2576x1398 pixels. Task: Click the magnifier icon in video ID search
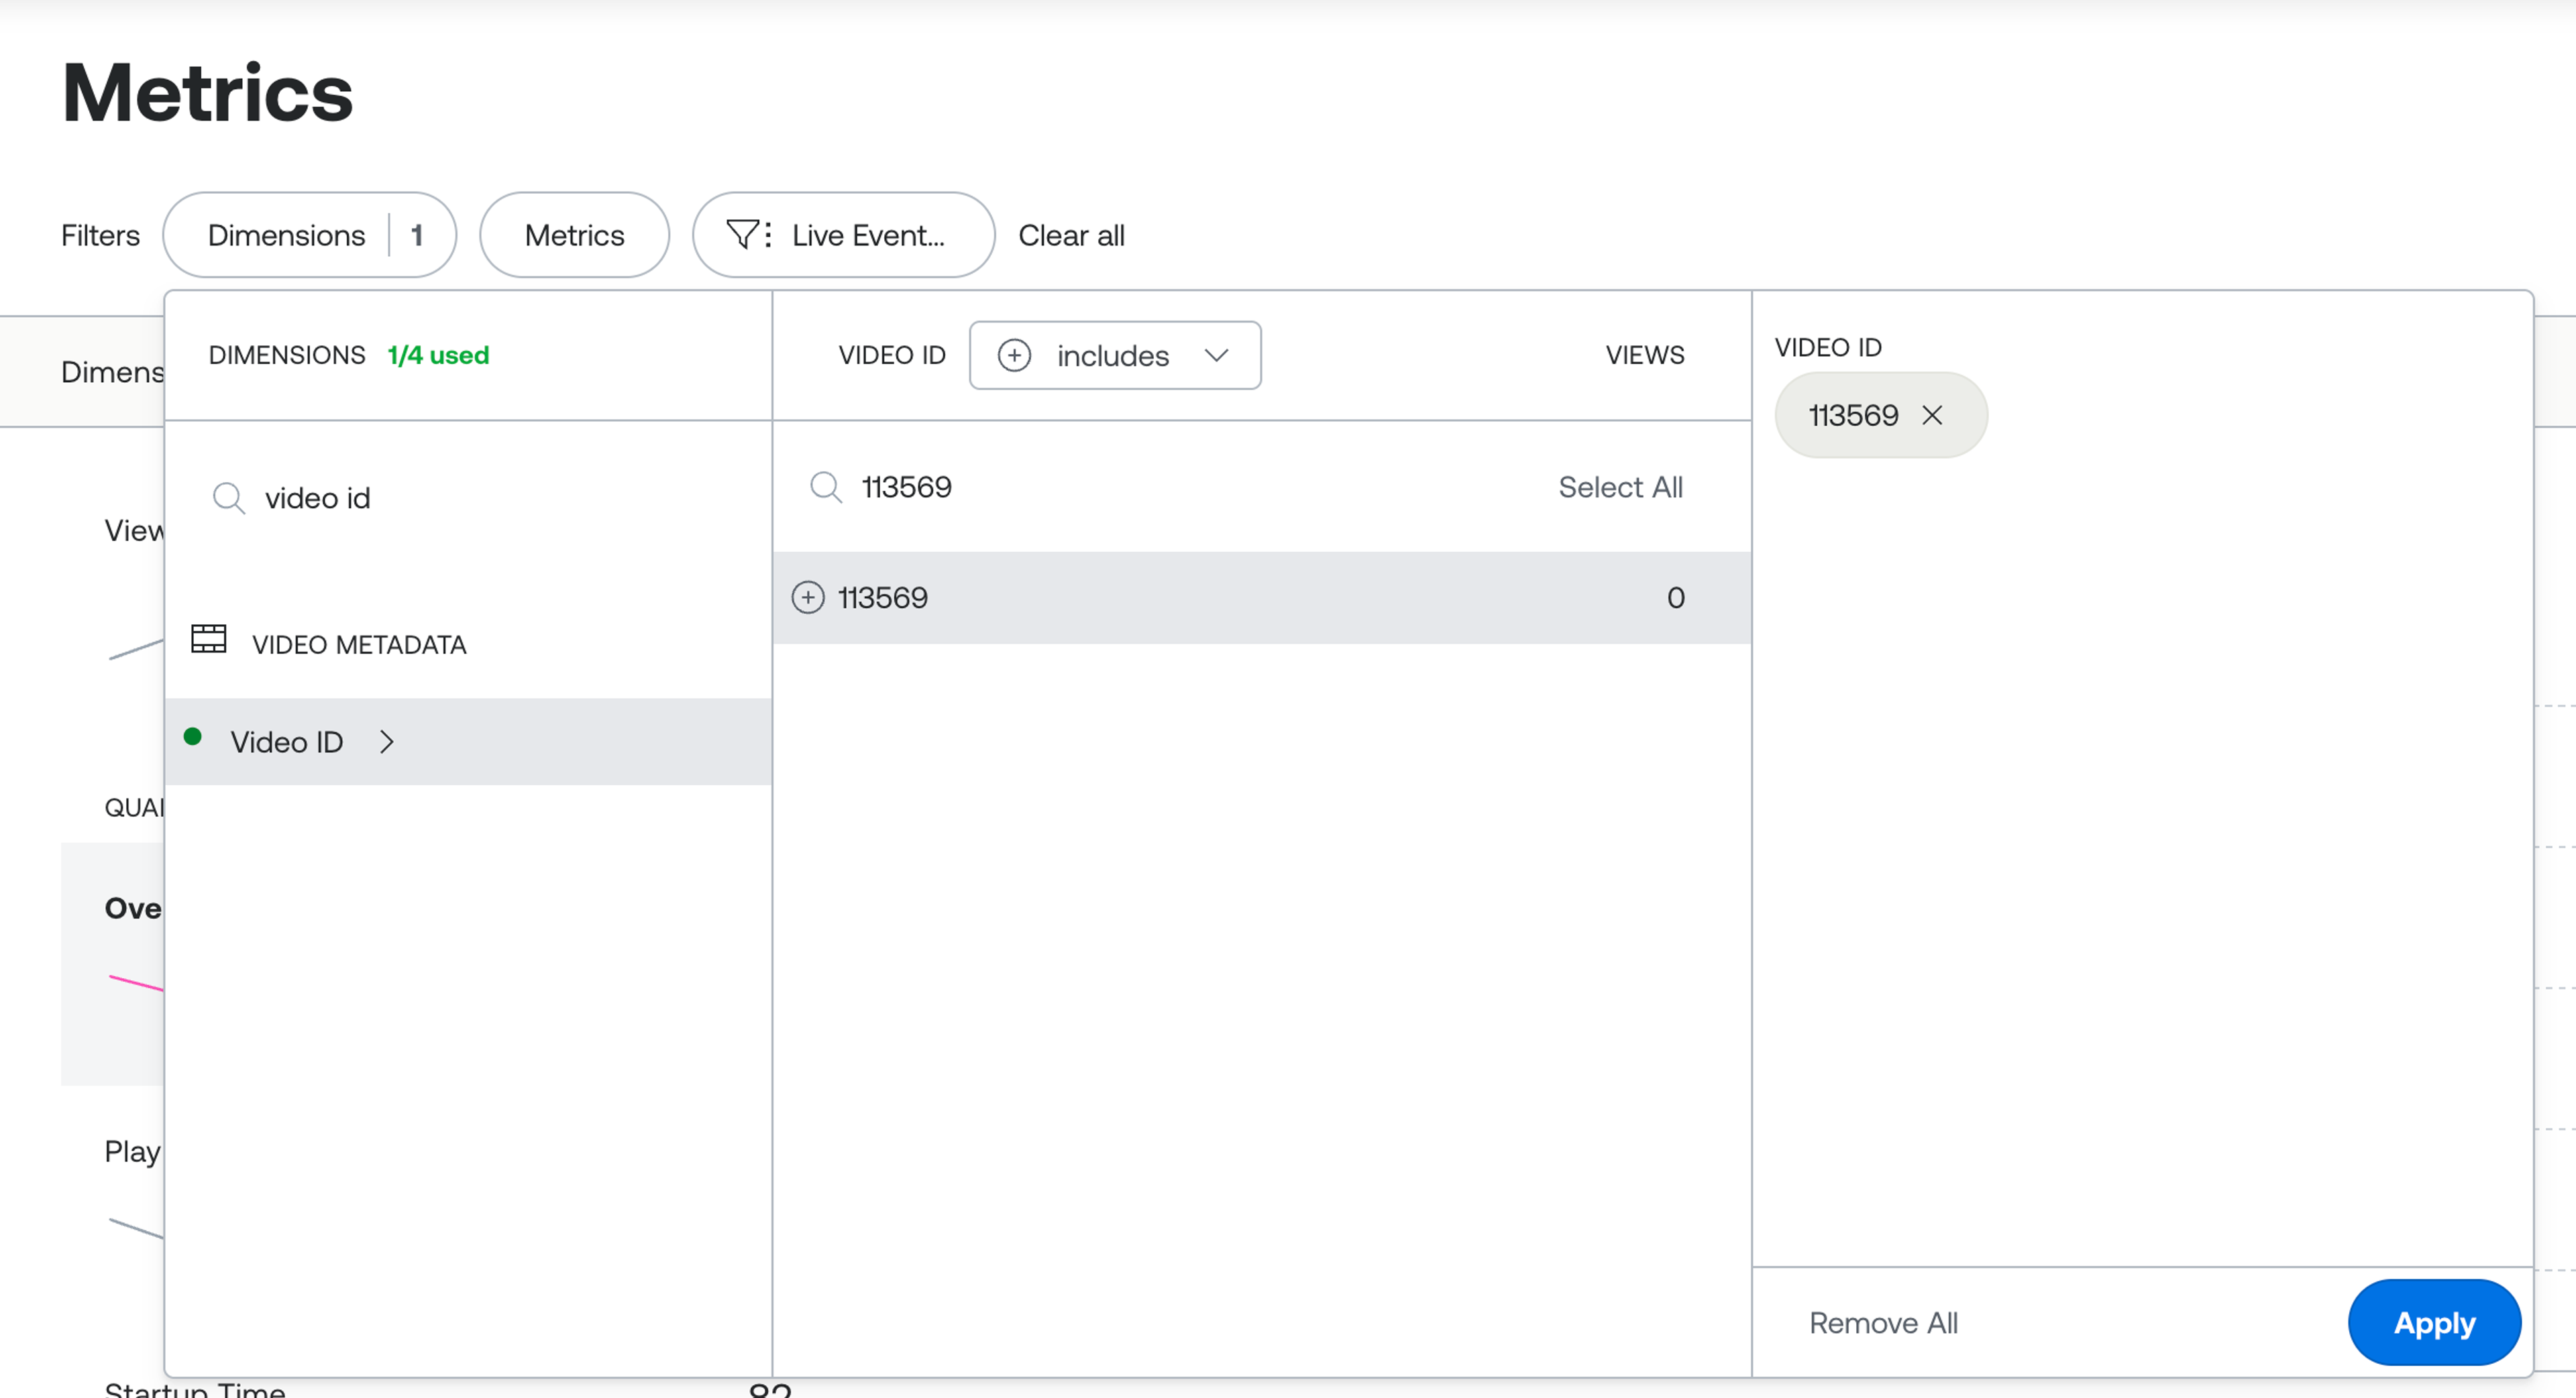tap(826, 487)
